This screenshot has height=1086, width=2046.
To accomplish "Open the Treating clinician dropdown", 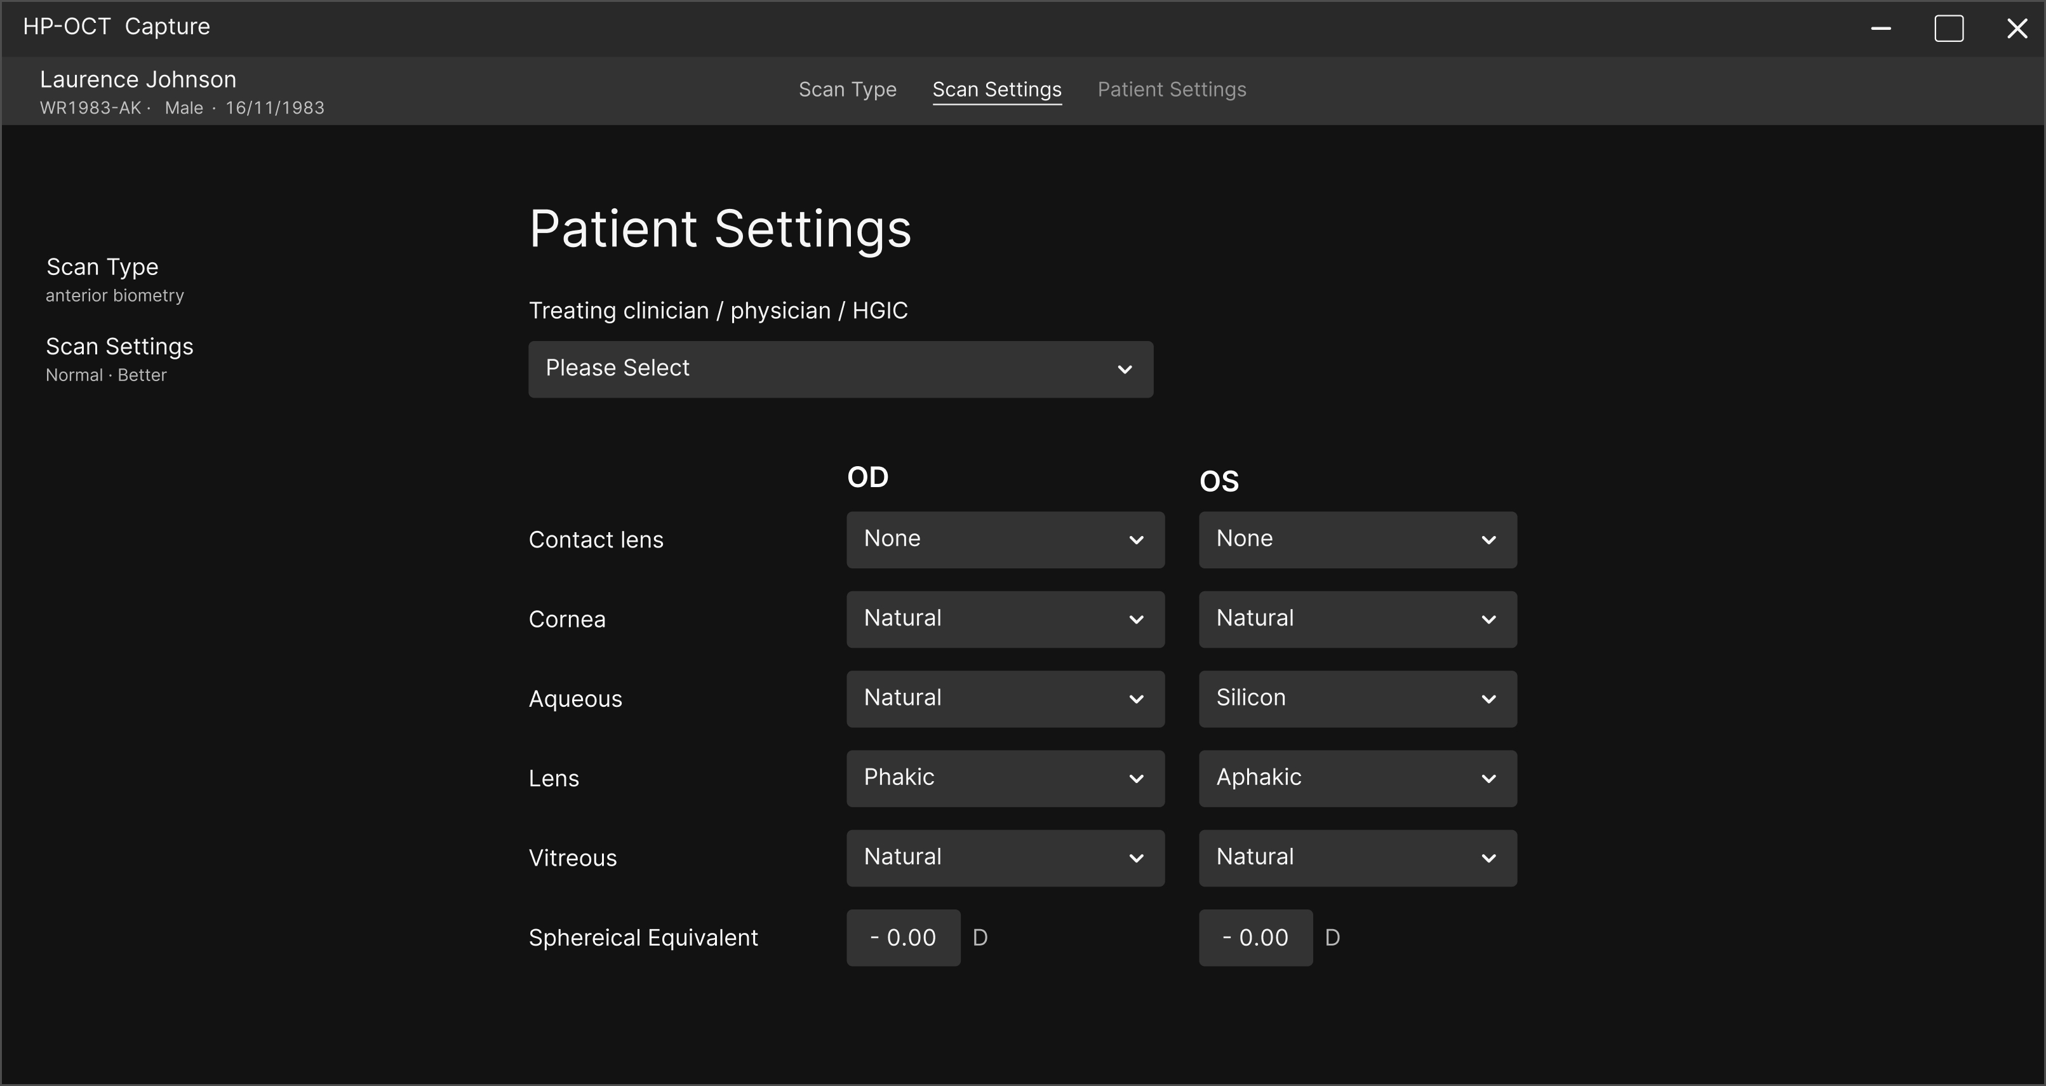I will click(840, 368).
